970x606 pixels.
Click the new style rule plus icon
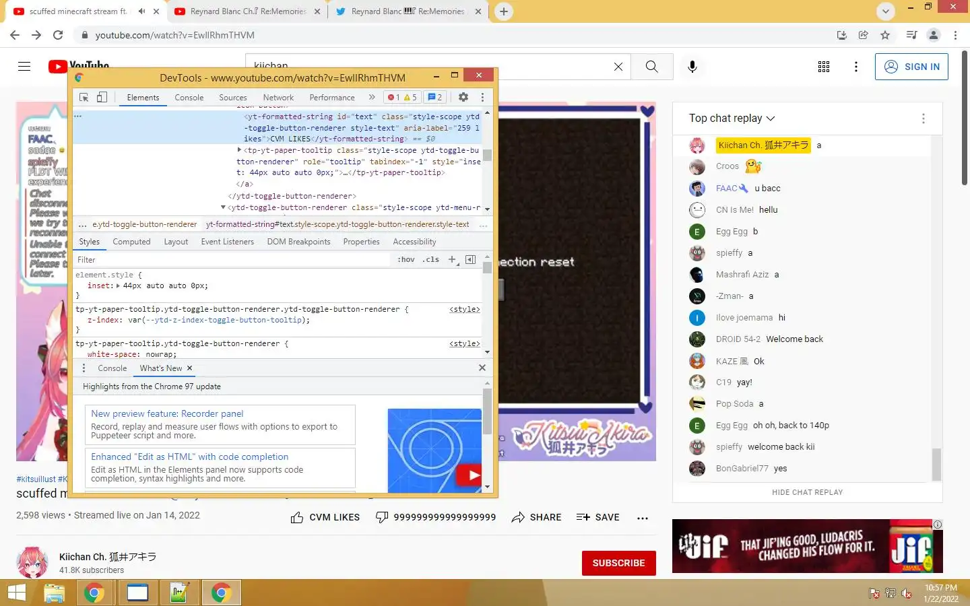click(x=453, y=259)
